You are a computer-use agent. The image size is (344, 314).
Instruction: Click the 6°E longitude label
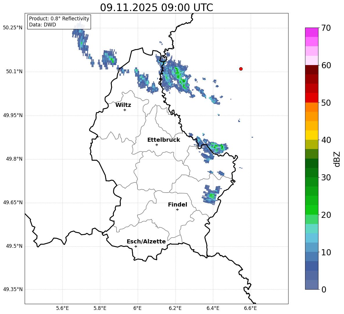pos(137,308)
